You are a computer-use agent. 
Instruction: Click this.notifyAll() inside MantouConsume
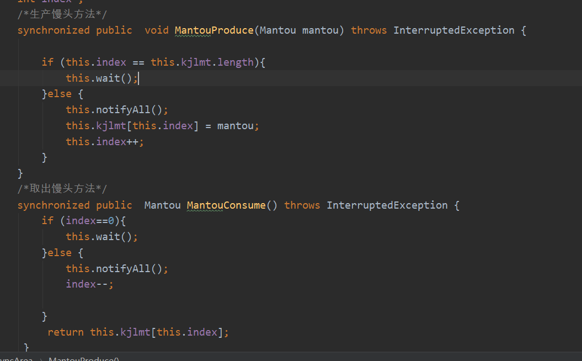point(116,268)
